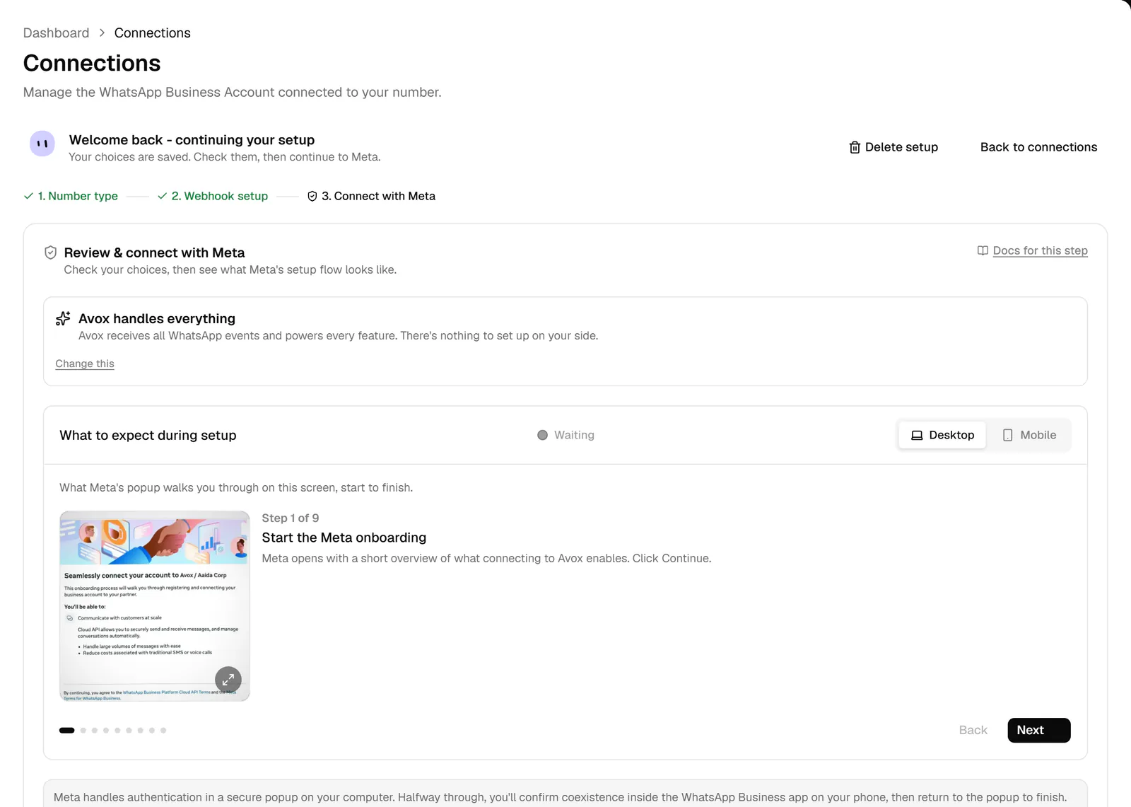The image size is (1131, 807).
Task: Advance the walkthrough with Next
Action: (x=1038, y=730)
